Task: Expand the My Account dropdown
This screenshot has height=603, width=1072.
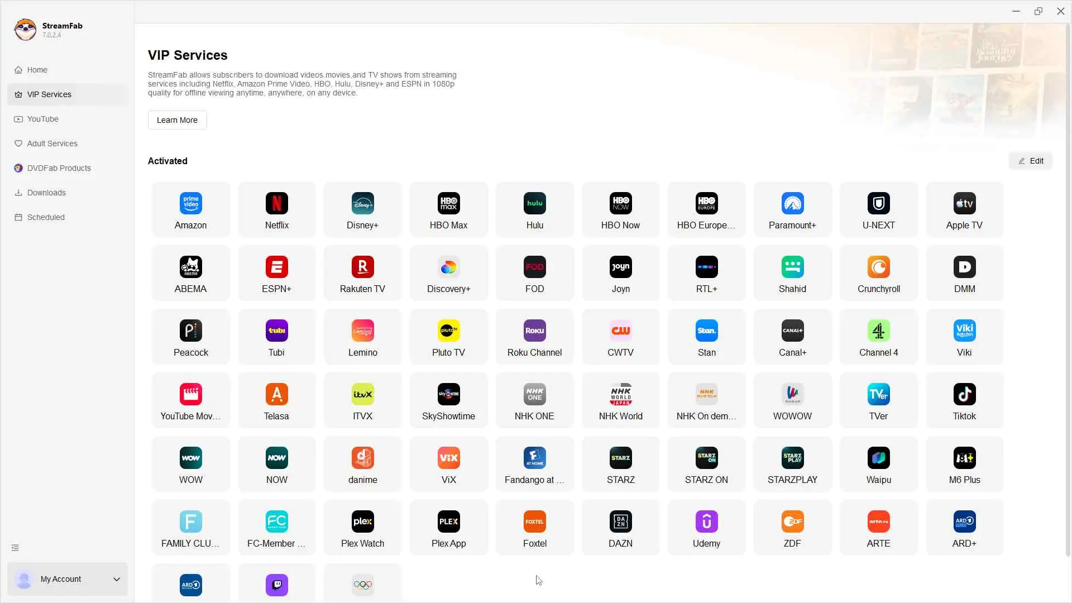Action: point(68,579)
